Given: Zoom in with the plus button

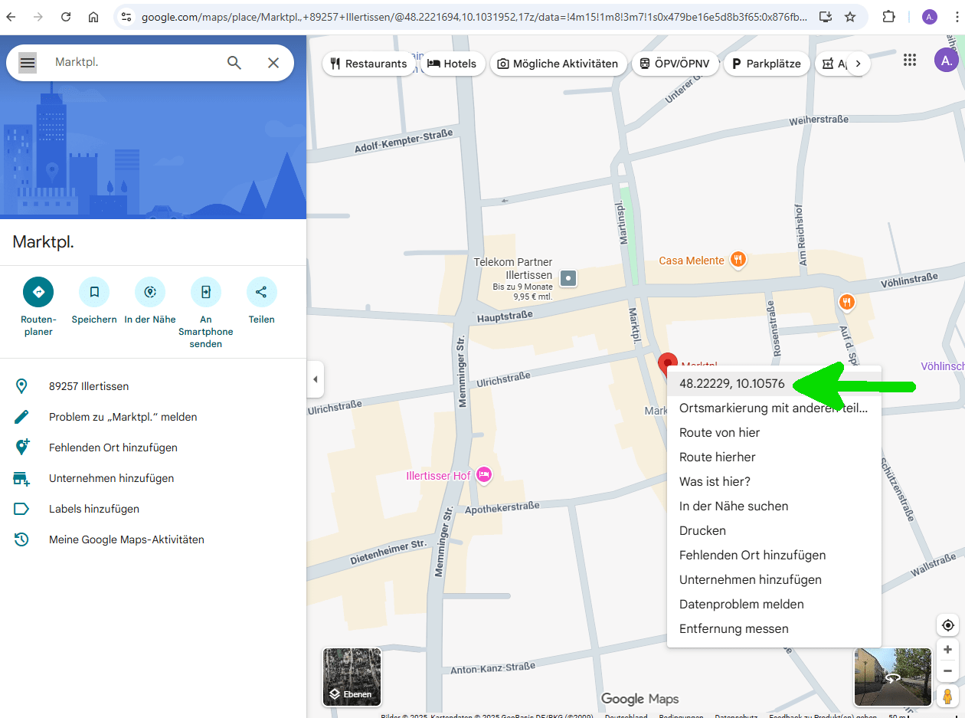Looking at the screenshot, I should pos(948,650).
